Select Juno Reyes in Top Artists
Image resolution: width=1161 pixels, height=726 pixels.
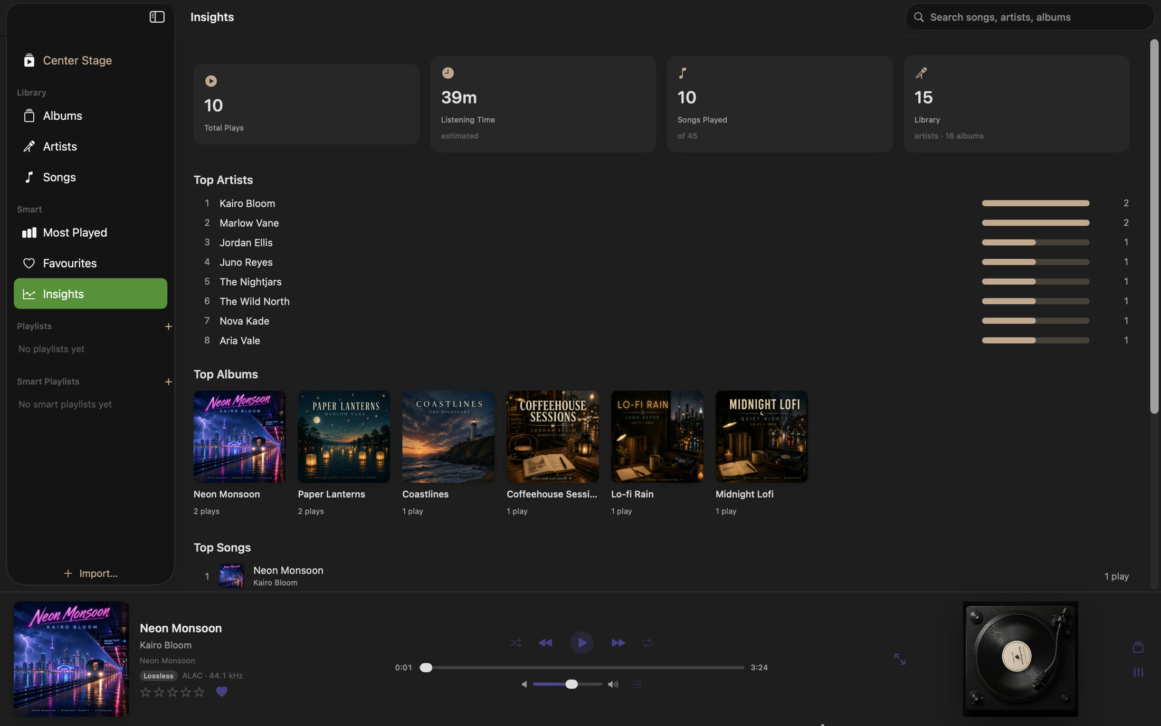pos(661,262)
